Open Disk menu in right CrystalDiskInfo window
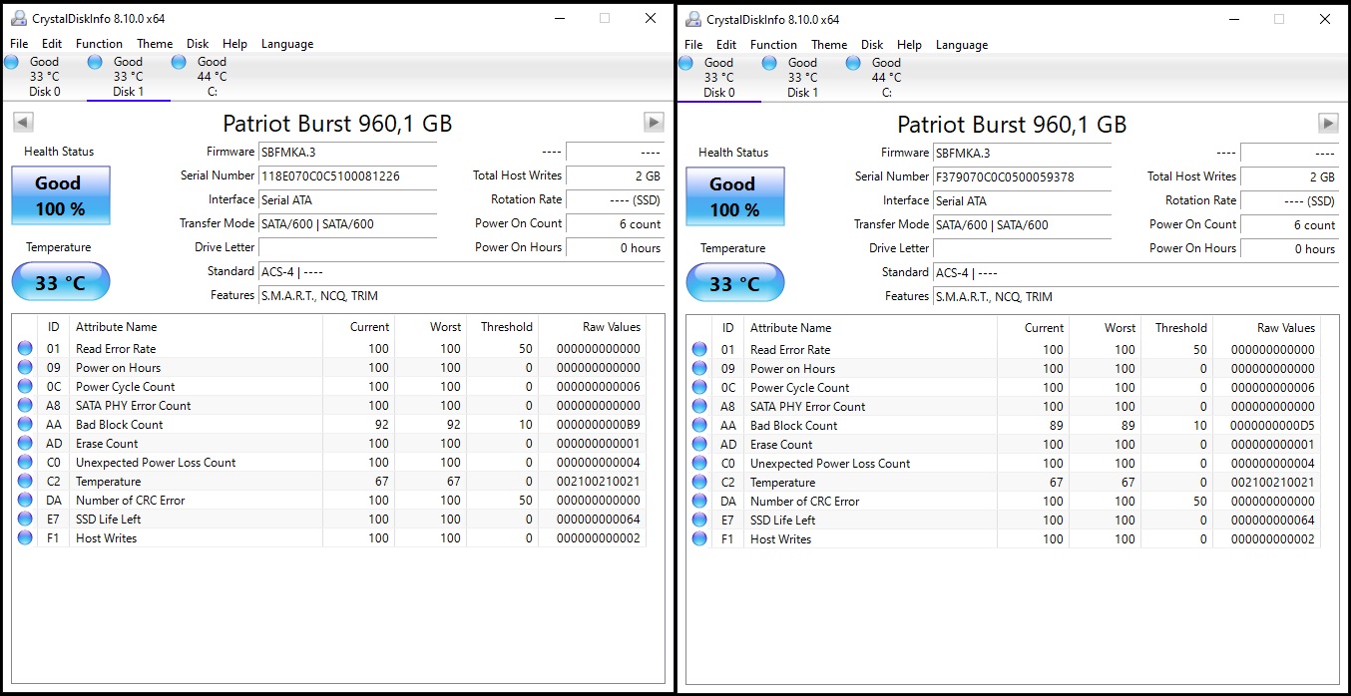 [872, 45]
